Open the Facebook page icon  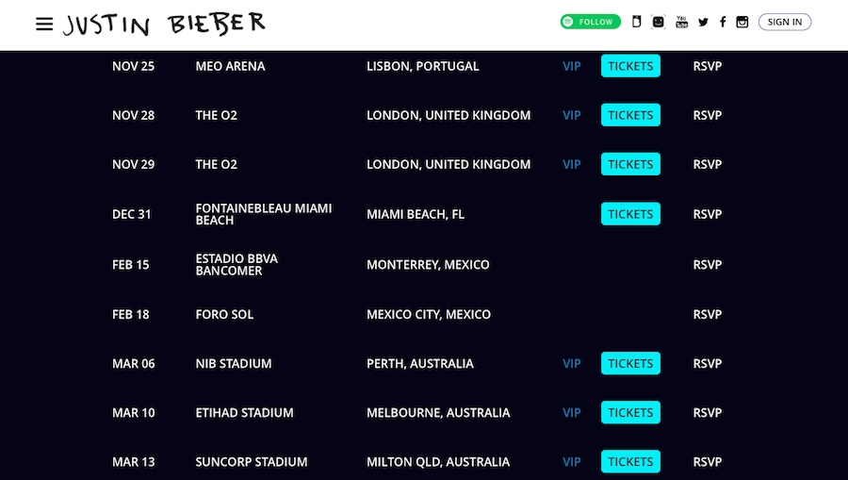click(723, 22)
